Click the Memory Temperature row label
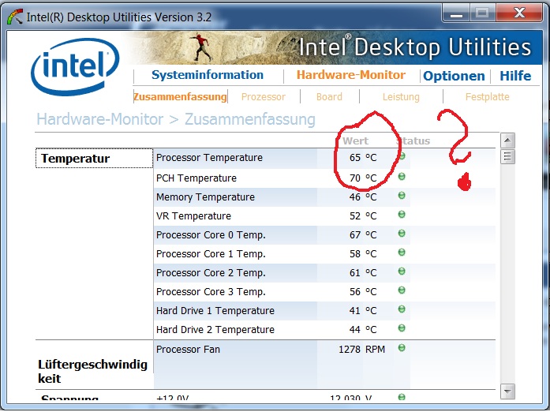The image size is (550, 412). coord(205,197)
